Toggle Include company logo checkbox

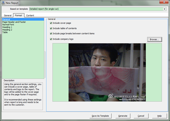[x=51, y=39]
